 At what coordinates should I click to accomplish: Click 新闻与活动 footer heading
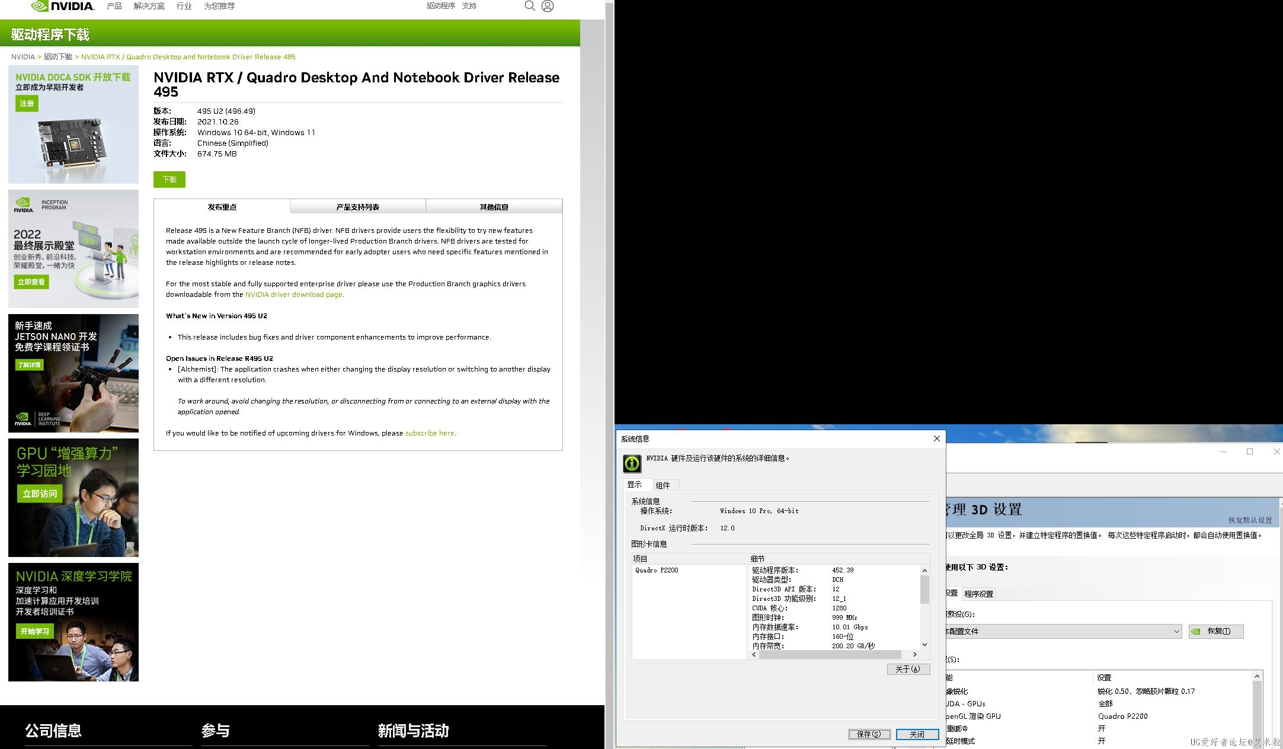tap(414, 731)
